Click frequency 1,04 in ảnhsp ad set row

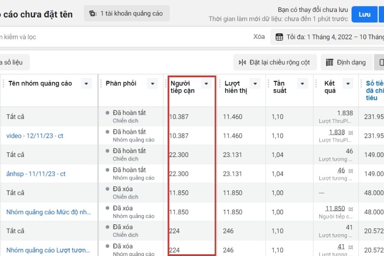pyautogui.click(x=277, y=174)
